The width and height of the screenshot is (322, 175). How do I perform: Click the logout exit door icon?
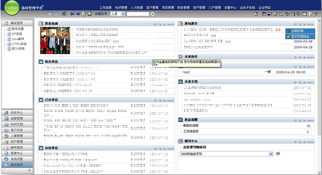point(64,14)
